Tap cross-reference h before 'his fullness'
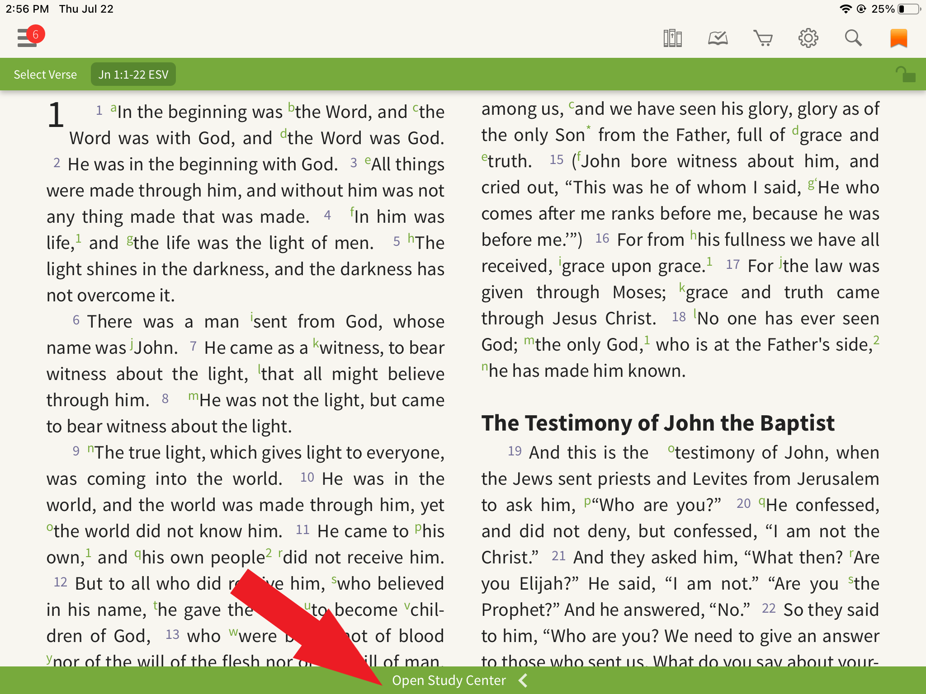This screenshot has width=926, height=694. [694, 234]
